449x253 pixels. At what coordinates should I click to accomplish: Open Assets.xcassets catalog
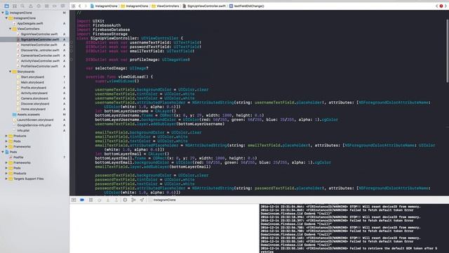28,115
